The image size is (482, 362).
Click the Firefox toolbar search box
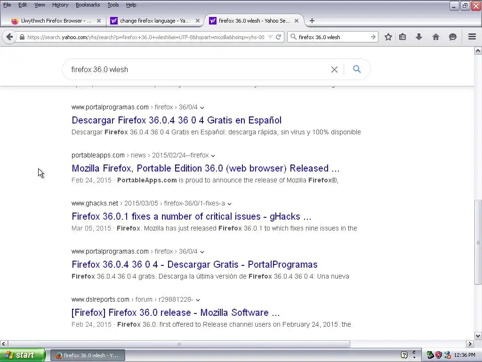point(334,37)
